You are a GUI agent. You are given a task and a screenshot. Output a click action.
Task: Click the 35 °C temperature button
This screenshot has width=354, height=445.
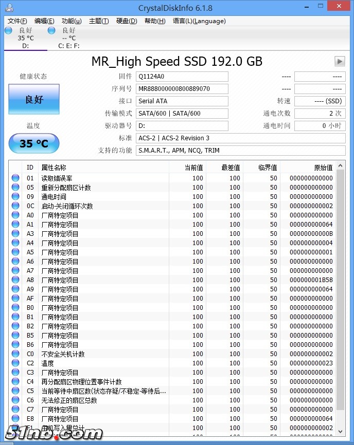[34, 144]
